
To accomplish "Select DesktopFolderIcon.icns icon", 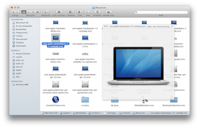I will coord(174,100).
